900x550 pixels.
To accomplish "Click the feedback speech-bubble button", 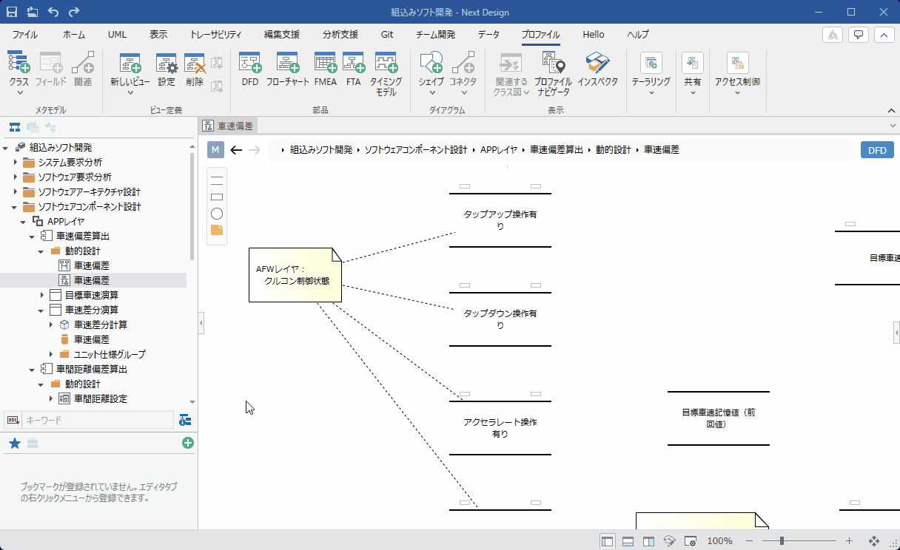I will tap(859, 35).
